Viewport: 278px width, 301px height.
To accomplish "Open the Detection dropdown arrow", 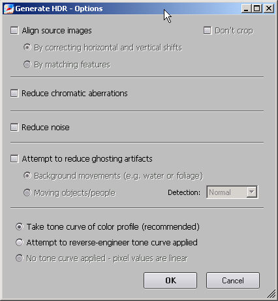I will point(252,192).
